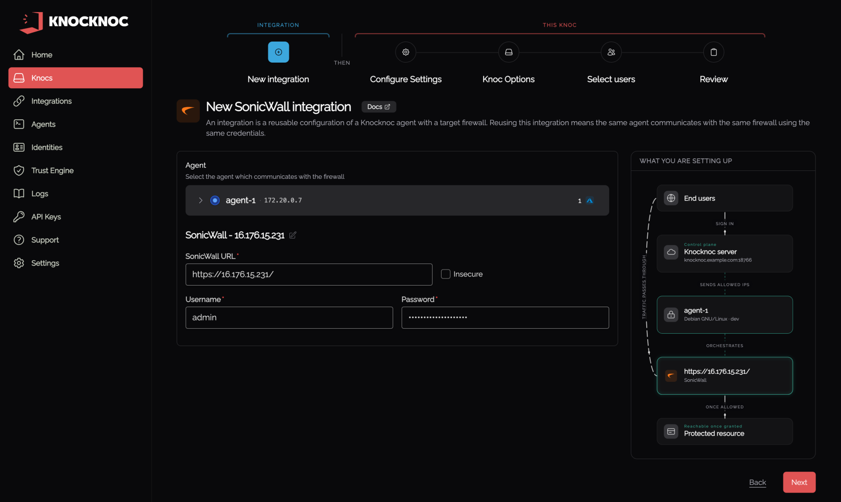Viewport: 841px width, 502px height.
Task: Navigate to Trust Engine
Action: click(76, 170)
